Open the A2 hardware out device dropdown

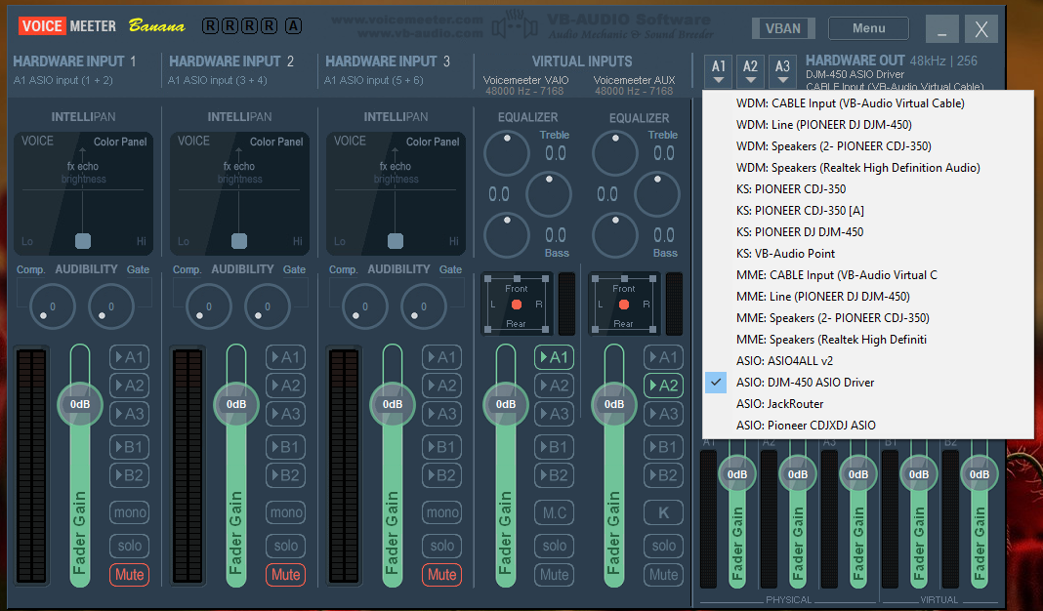coord(750,70)
